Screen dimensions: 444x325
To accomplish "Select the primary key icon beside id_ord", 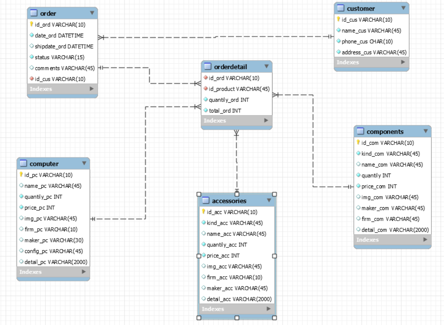I will pos(31,24).
